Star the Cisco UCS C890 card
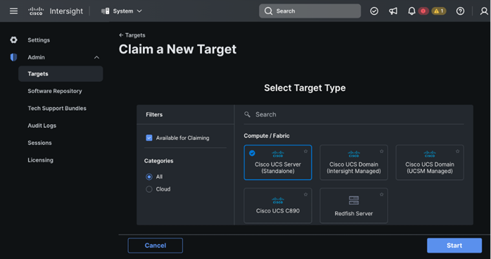This screenshot has width=491, height=259. point(305,194)
